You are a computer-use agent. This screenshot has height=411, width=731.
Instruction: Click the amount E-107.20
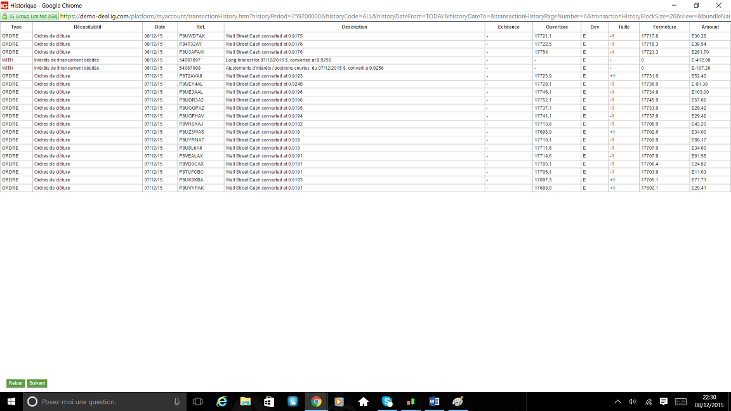point(701,68)
